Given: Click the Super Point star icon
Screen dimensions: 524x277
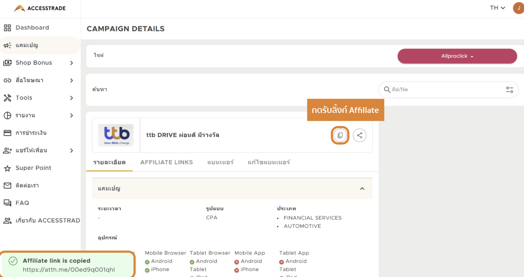Looking at the screenshot, I should click(x=7, y=168).
